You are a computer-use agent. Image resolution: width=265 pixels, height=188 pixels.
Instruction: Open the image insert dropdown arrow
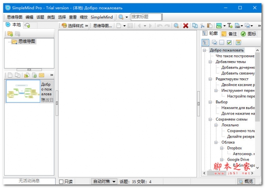(x=224, y=26)
